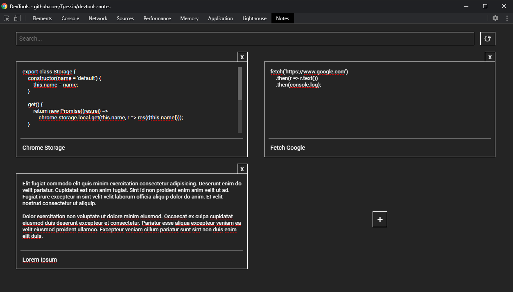Edit the Lorem Ipsum note title
The height and width of the screenshot is (292, 513).
tap(132, 260)
